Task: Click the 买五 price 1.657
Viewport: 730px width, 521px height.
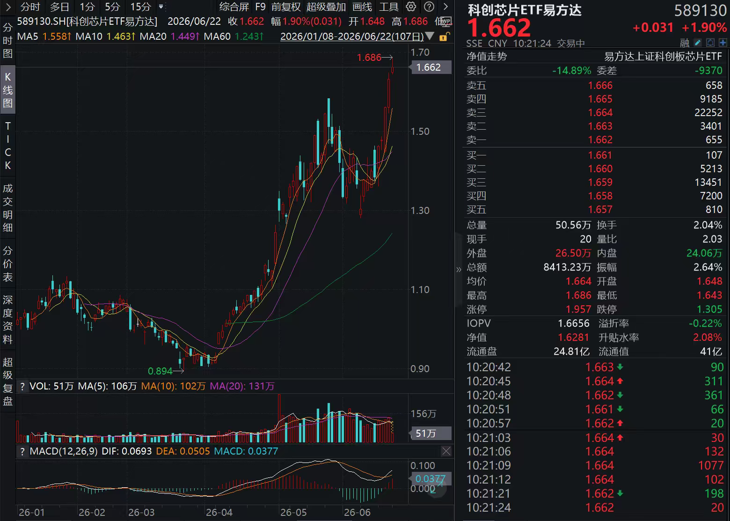Action: coord(600,209)
